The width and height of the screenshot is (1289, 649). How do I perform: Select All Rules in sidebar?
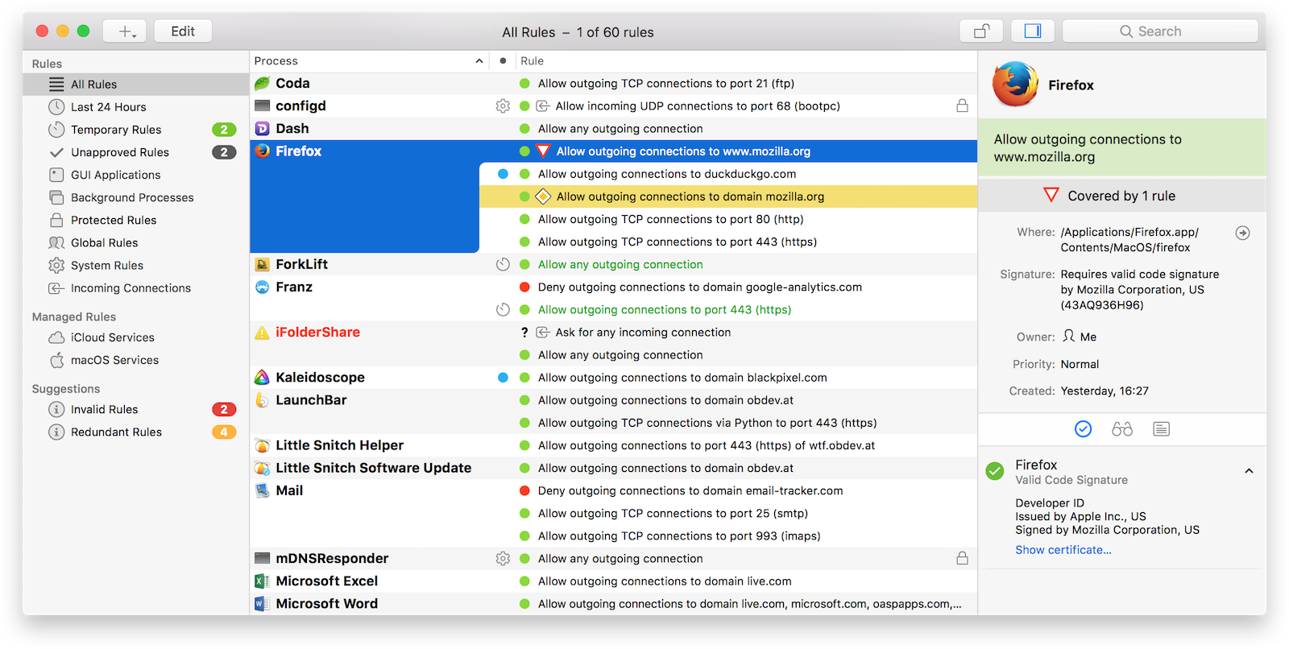coord(136,85)
